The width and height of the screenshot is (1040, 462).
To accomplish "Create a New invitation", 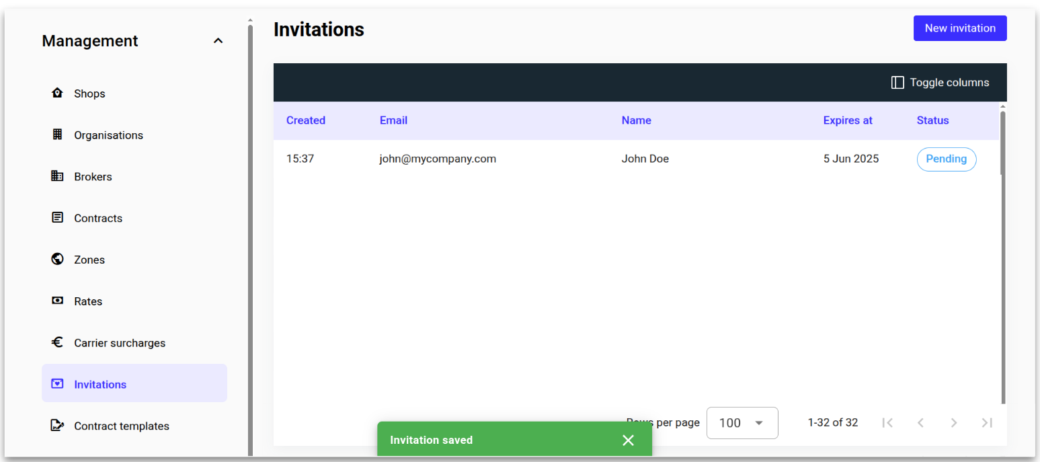I will 959,28.
